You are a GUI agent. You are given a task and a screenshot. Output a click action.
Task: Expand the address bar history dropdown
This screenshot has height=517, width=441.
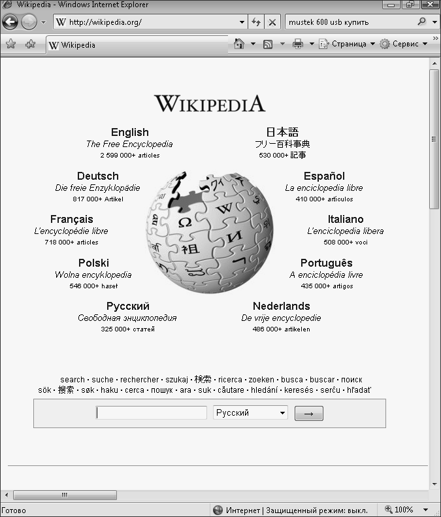click(x=242, y=22)
